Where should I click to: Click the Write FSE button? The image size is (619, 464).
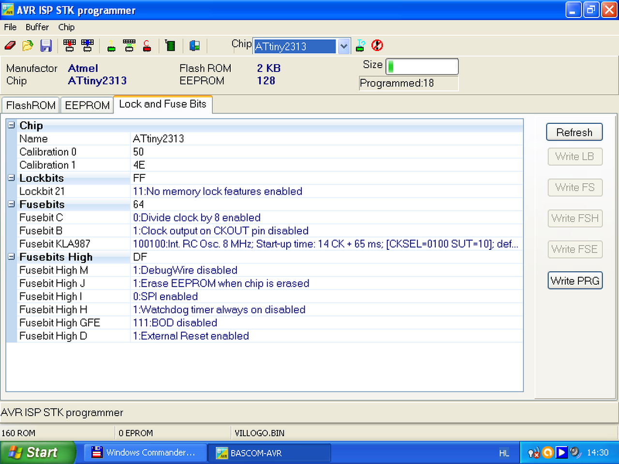tap(575, 249)
